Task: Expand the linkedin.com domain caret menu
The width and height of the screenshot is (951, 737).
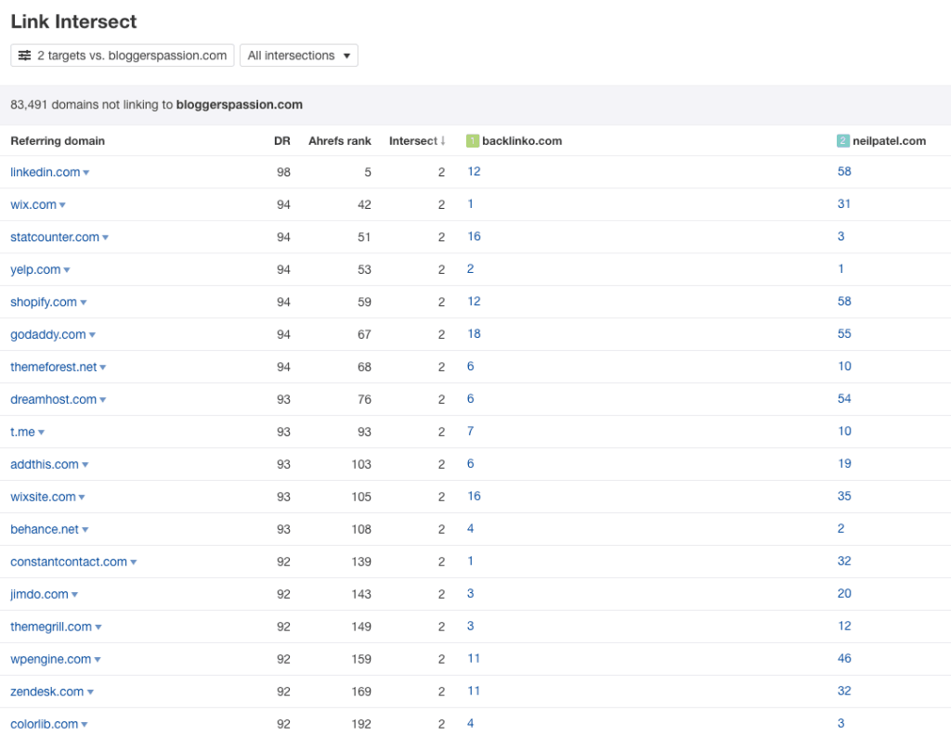Action: pyautogui.click(x=86, y=173)
